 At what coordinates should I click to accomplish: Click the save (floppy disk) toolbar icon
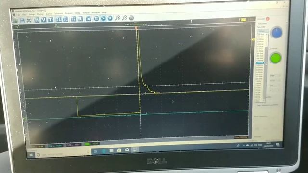click(x=22, y=20)
